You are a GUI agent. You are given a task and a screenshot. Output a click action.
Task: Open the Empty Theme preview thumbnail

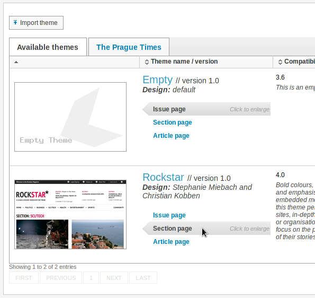[70, 117]
